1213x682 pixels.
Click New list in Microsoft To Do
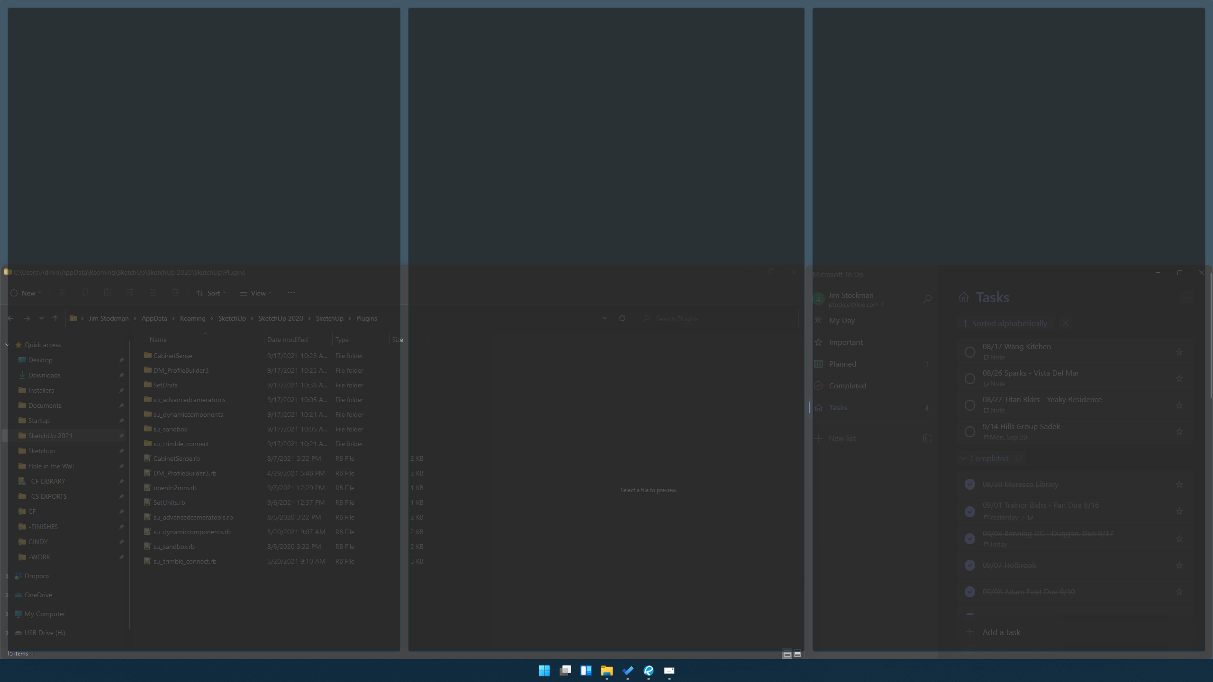842,438
